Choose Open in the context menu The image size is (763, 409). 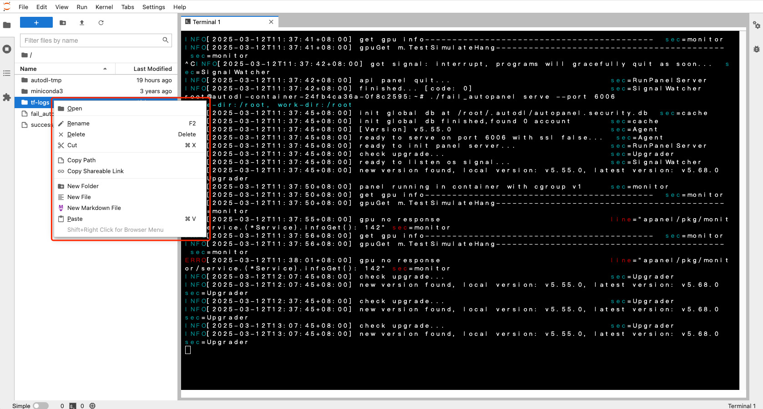130,108
